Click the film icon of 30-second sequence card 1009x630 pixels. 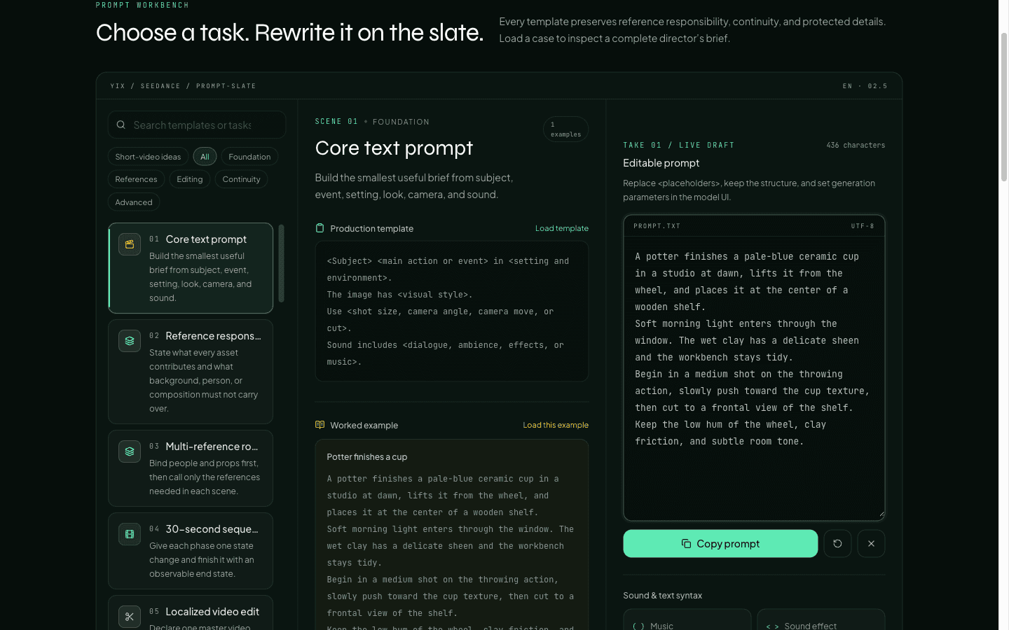tap(130, 534)
